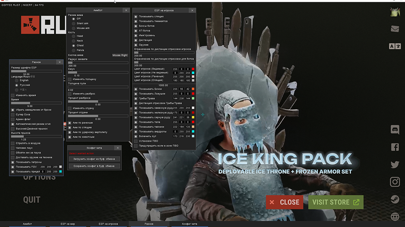The image size is (405, 227).
Task: Adjust the Радиус захвата slider
Action: pos(98,62)
